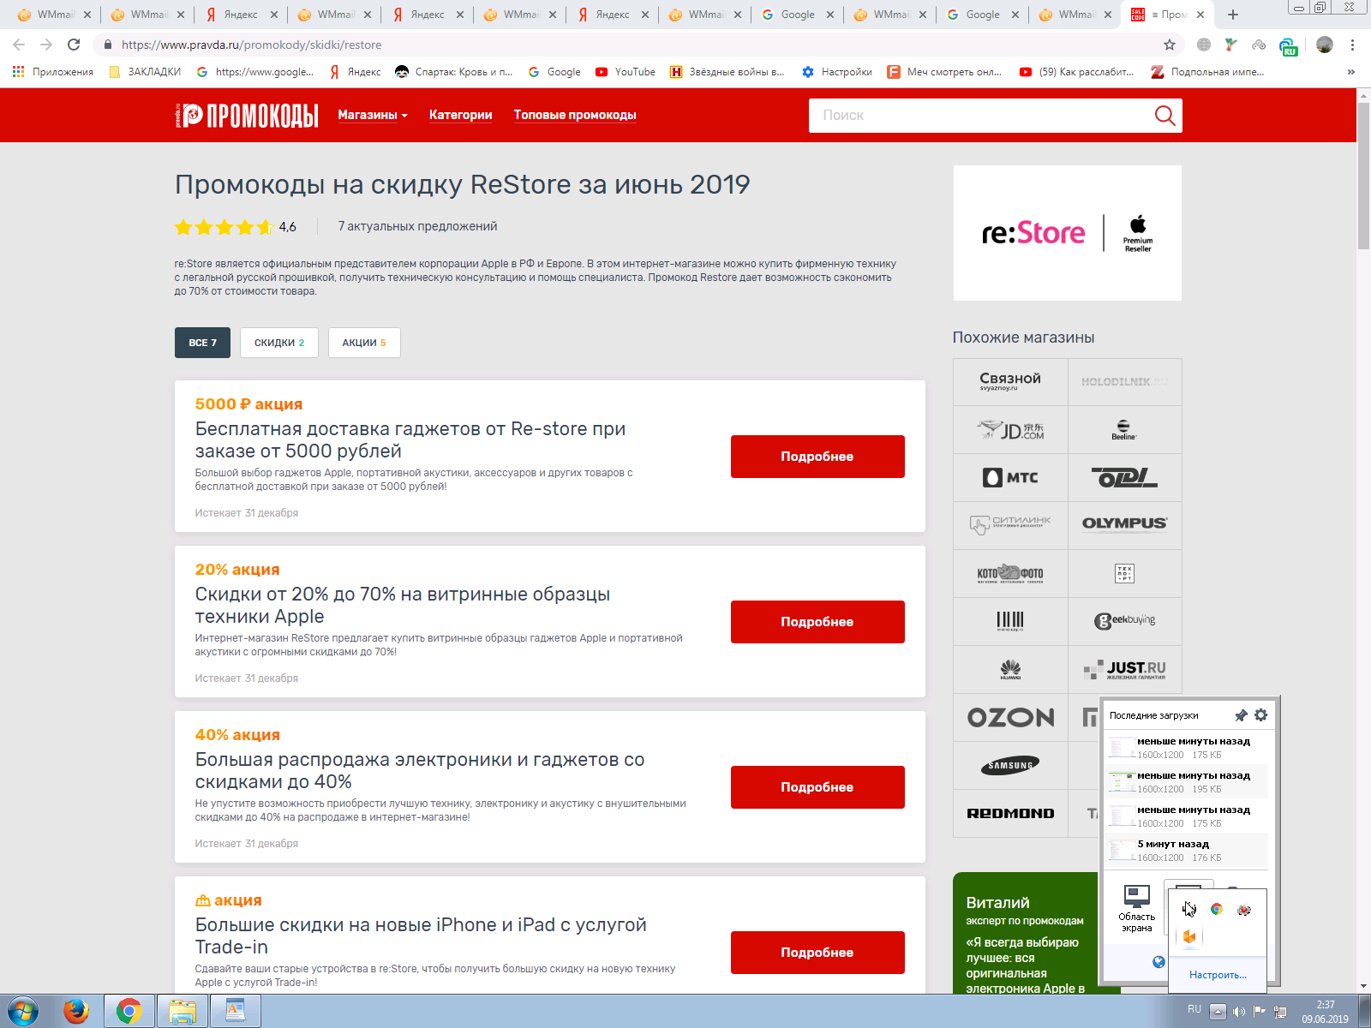Open the file explorer taskbar icon
Screen dimensions: 1371x1028
(x=182, y=1012)
